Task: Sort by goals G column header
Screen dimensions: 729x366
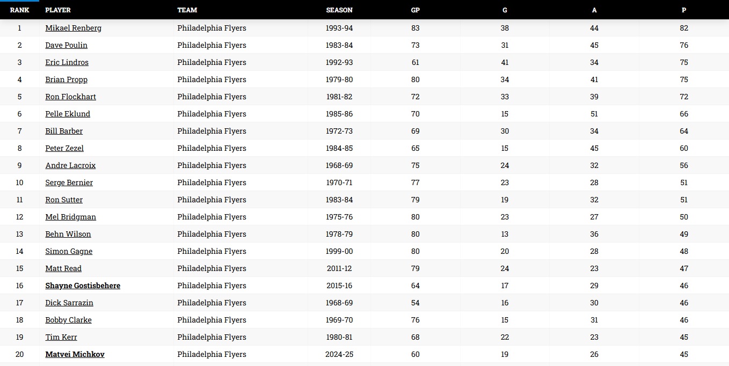Action: pos(505,10)
